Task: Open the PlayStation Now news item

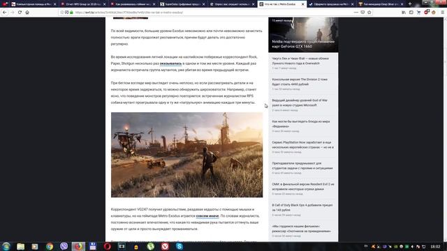Action: [303, 147]
